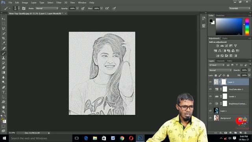Hide the Hue/Saturation 1 layer
Viewport: 252px width, 142px height.
coord(210,89)
